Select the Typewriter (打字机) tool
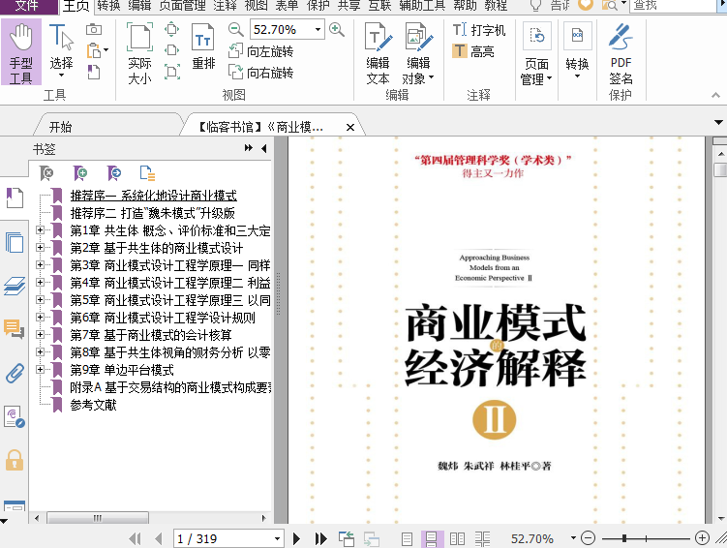The width and height of the screenshot is (727, 548). coord(479,30)
